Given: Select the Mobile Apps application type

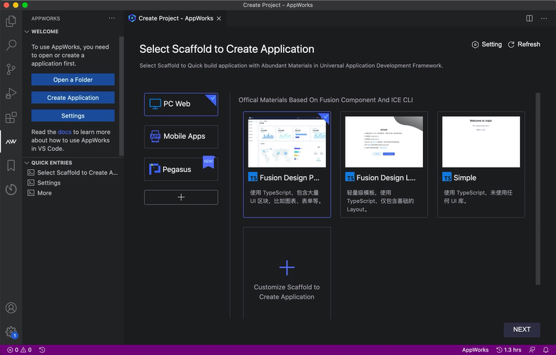Looking at the screenshot, I should 181,137.
